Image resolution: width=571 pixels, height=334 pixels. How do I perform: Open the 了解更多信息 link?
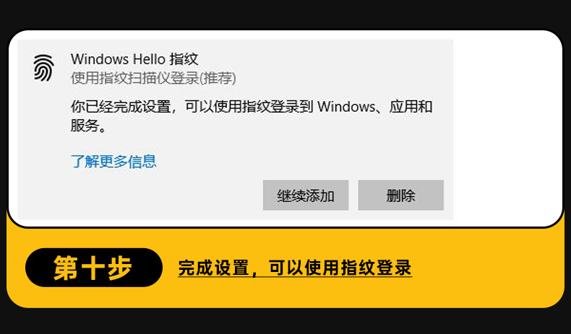click(x=113, y=162)
